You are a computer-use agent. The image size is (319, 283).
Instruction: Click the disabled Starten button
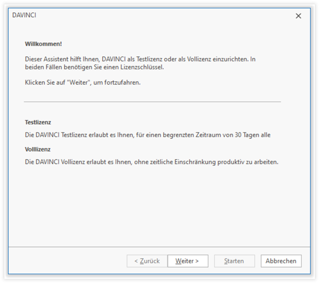[234, 261]
